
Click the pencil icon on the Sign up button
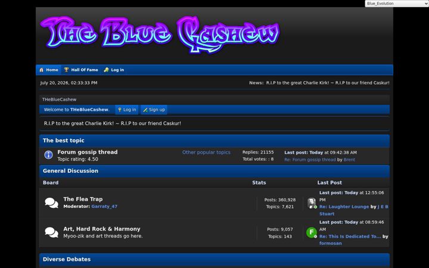[145, 110]
